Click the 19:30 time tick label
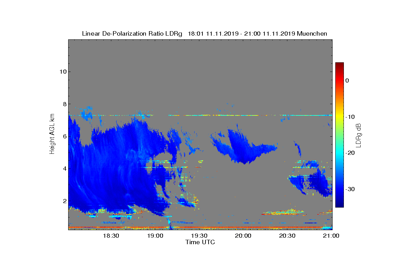 pyautogui.click(x=199, y=236)
